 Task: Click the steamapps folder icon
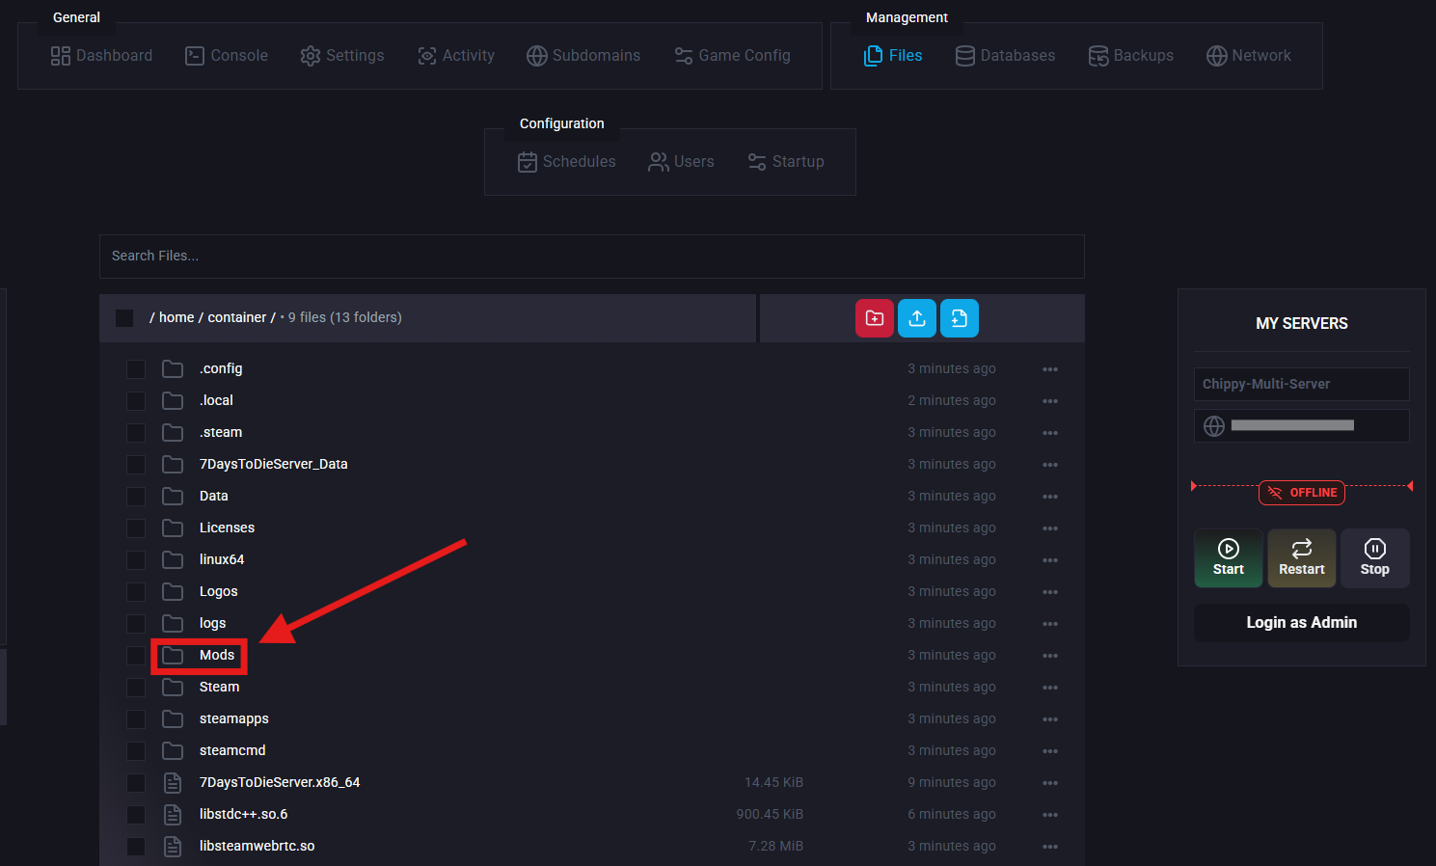(173, 718)
